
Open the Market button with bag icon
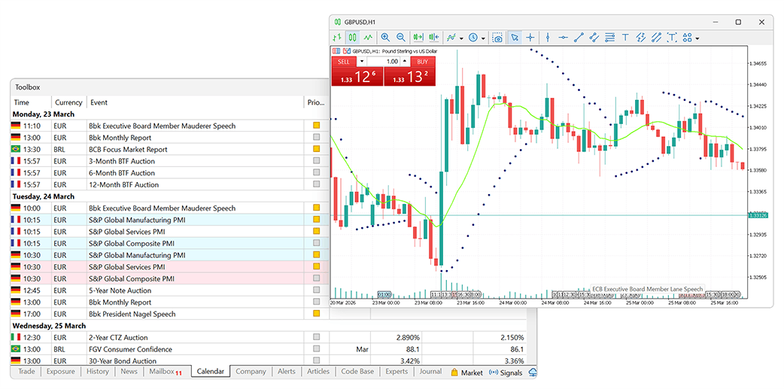pos(467,372)
